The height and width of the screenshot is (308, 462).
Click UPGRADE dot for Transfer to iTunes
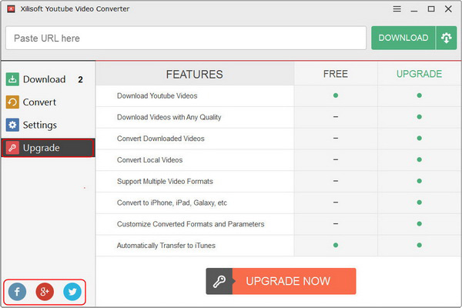click(420, 245)
